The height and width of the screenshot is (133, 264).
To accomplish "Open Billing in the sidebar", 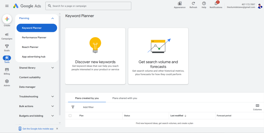I will click(7, 70).
